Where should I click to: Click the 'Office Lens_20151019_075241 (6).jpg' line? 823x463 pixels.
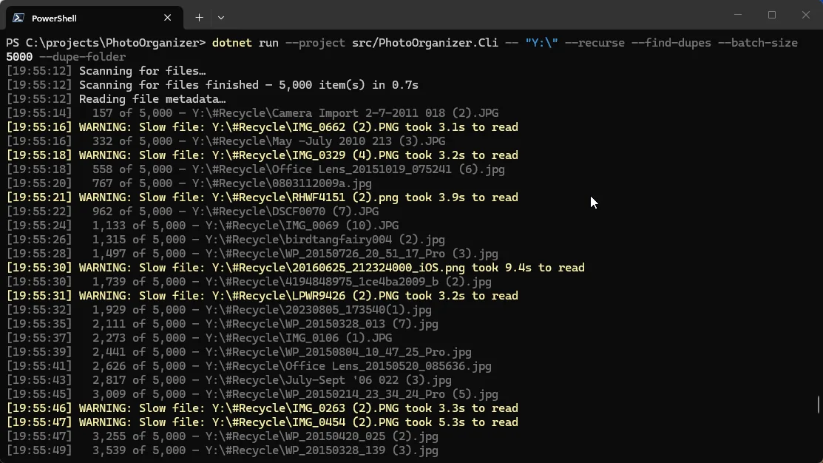[x=256, y=169]
